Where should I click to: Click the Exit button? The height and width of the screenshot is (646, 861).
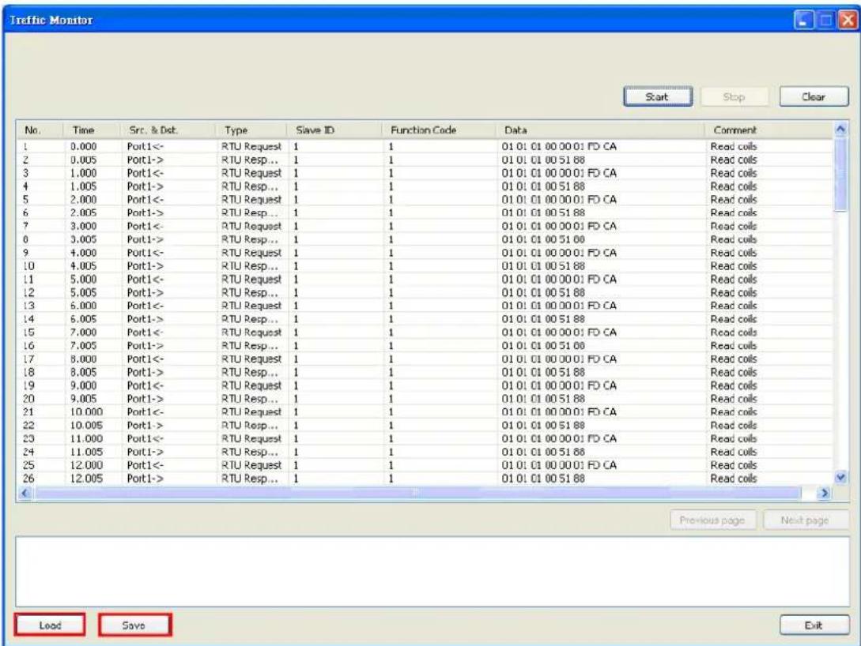pyautogui.click(x=814, y=625)
